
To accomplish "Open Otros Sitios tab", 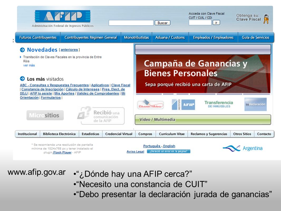I will (242, 134).
